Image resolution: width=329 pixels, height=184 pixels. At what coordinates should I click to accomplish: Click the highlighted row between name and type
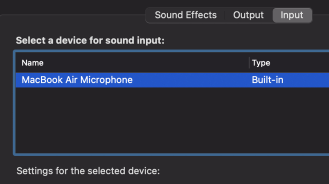pos(192,80)
